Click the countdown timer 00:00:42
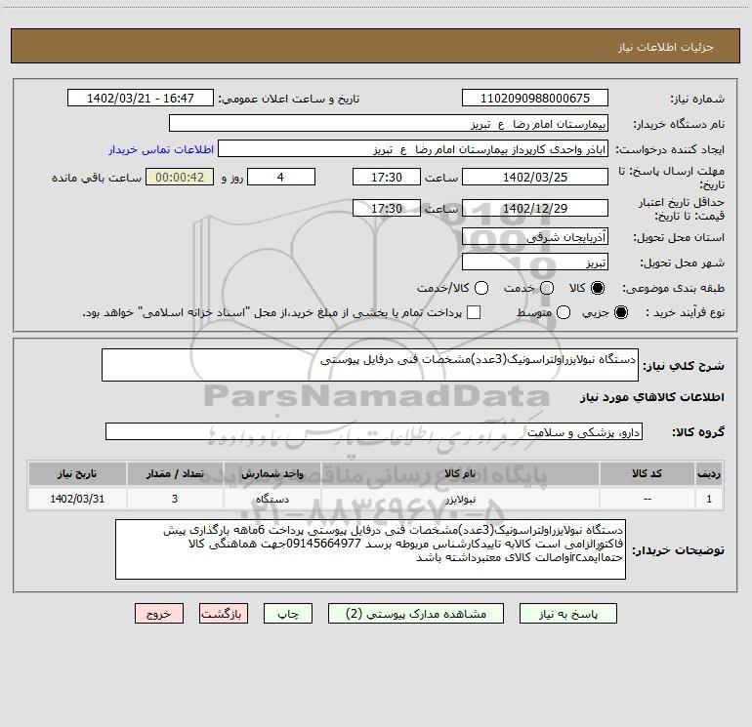 click(180, 177)
